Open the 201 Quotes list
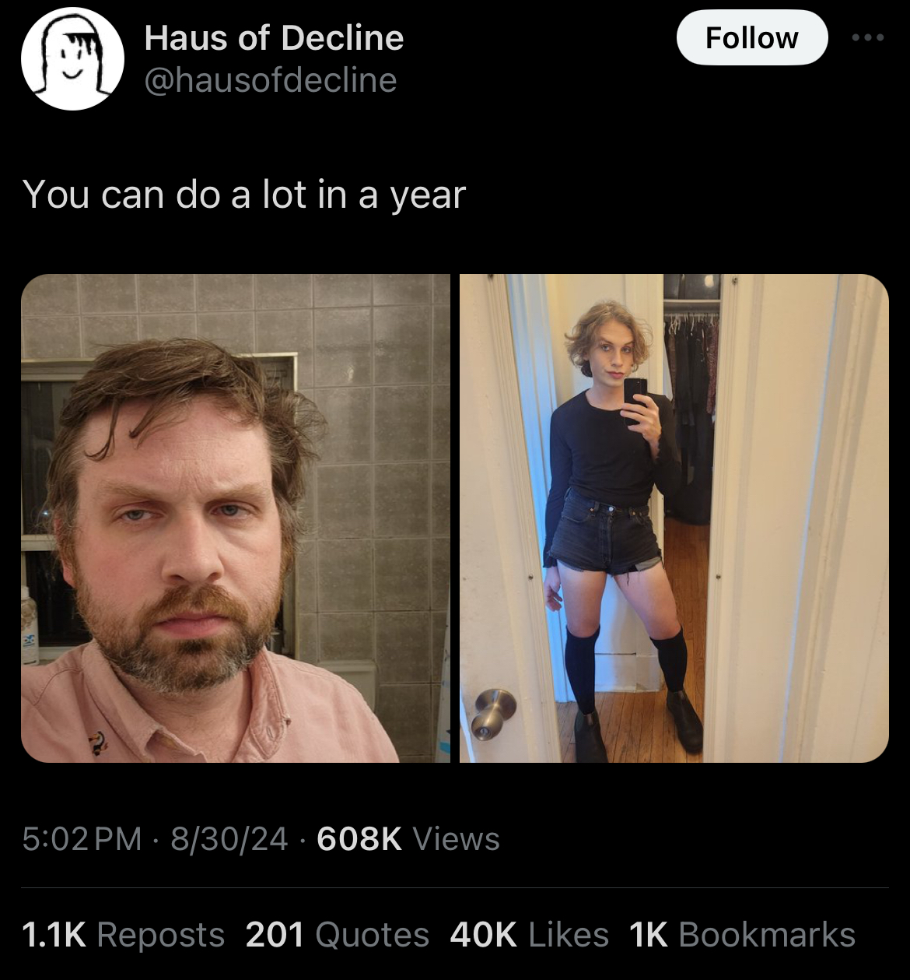Image resolution: width=910 pixels, height=980 pixels. click(x=338, y=935)
